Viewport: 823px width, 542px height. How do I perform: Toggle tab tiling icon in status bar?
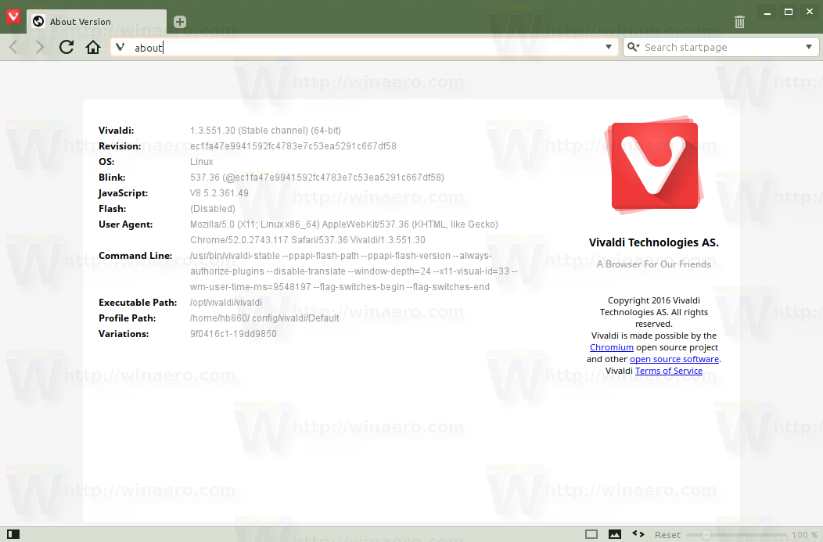[591, 534]
